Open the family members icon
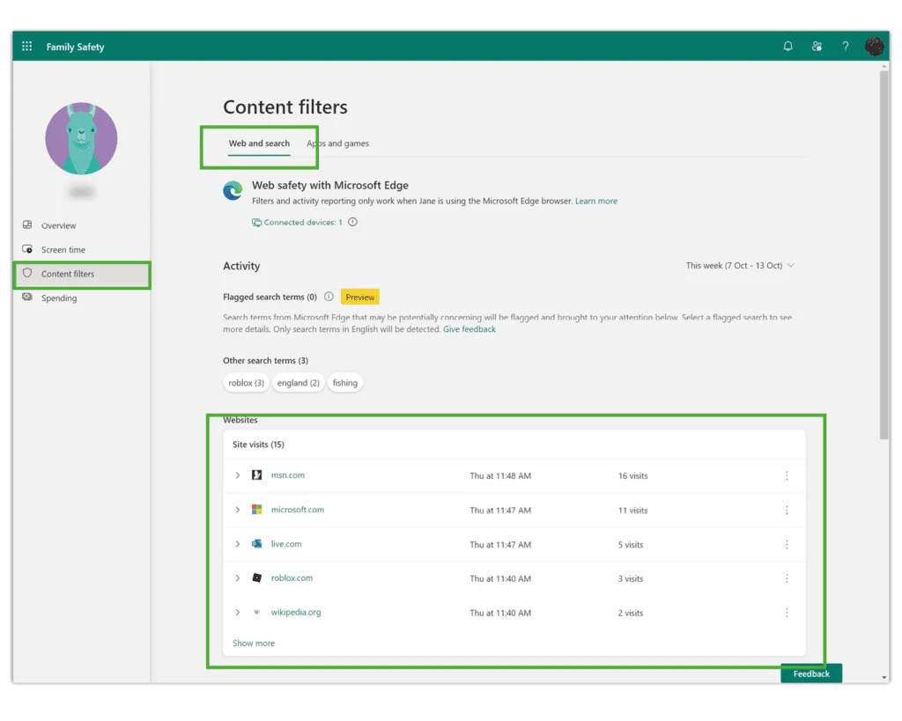This screenshot has width=902, height=721. click(817, 46)
